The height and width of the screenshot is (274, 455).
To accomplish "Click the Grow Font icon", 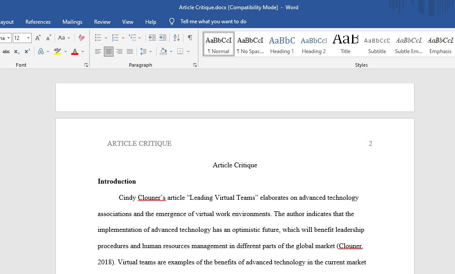I will coord(38,38).
